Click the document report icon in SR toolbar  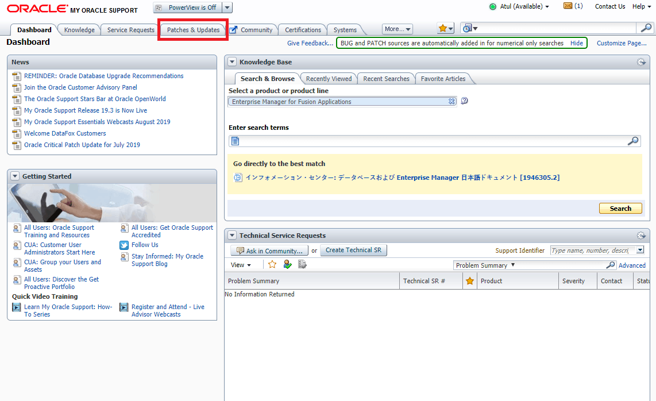click(302, 264)
